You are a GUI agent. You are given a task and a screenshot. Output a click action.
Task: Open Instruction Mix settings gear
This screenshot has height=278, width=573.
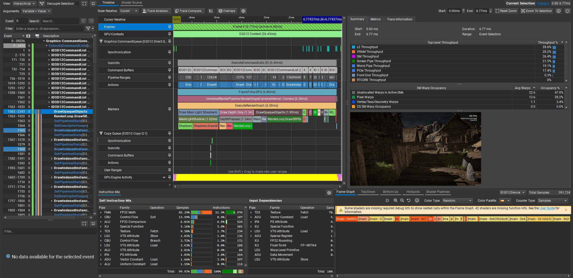coord(329,193)
